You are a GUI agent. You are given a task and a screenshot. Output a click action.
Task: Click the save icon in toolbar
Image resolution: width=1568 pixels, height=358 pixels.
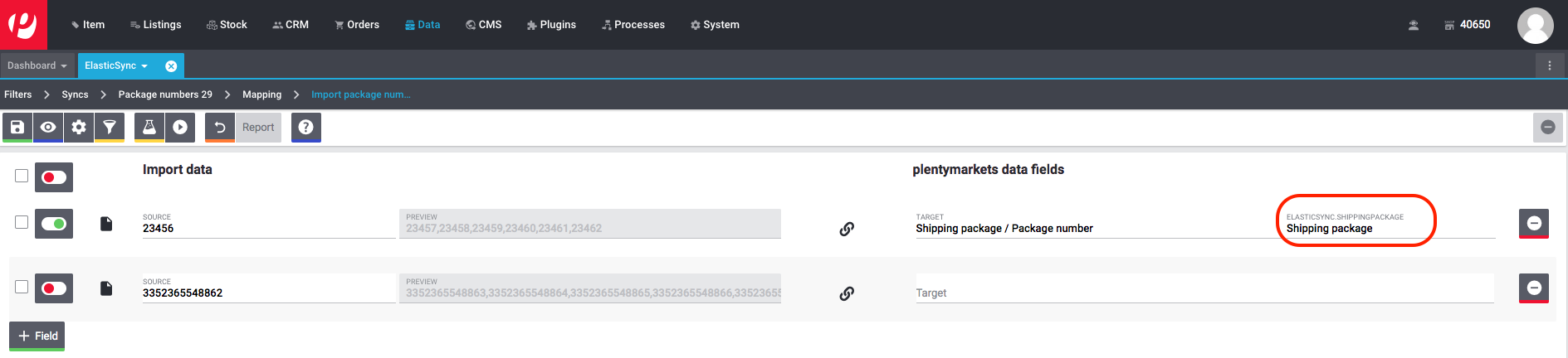click(x=17, y=128)
